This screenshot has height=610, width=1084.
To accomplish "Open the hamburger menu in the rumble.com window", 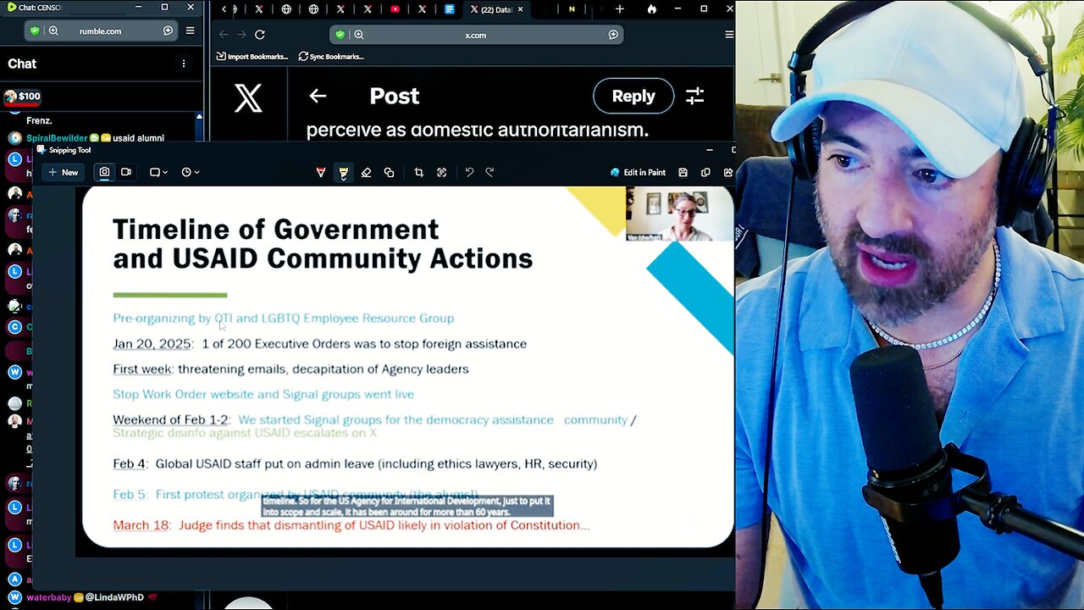I will point(190,30).
